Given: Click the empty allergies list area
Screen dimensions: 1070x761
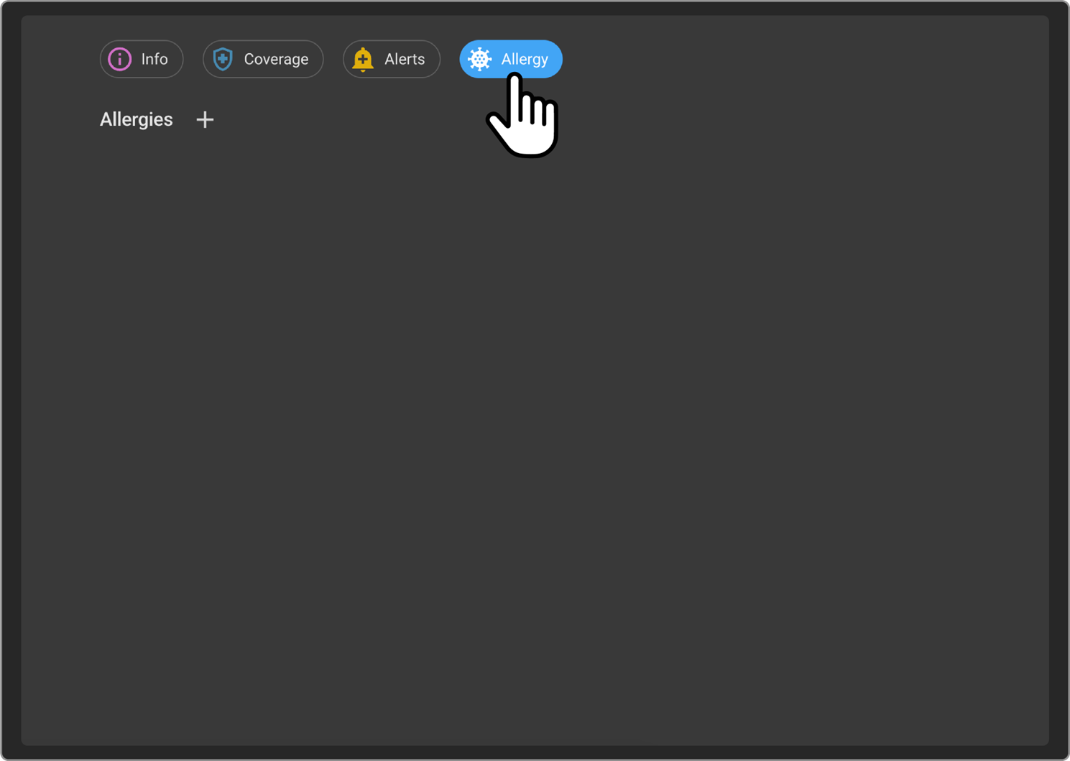Looking at the screenshot, I should pyautogui.click(x=535, y=431).
